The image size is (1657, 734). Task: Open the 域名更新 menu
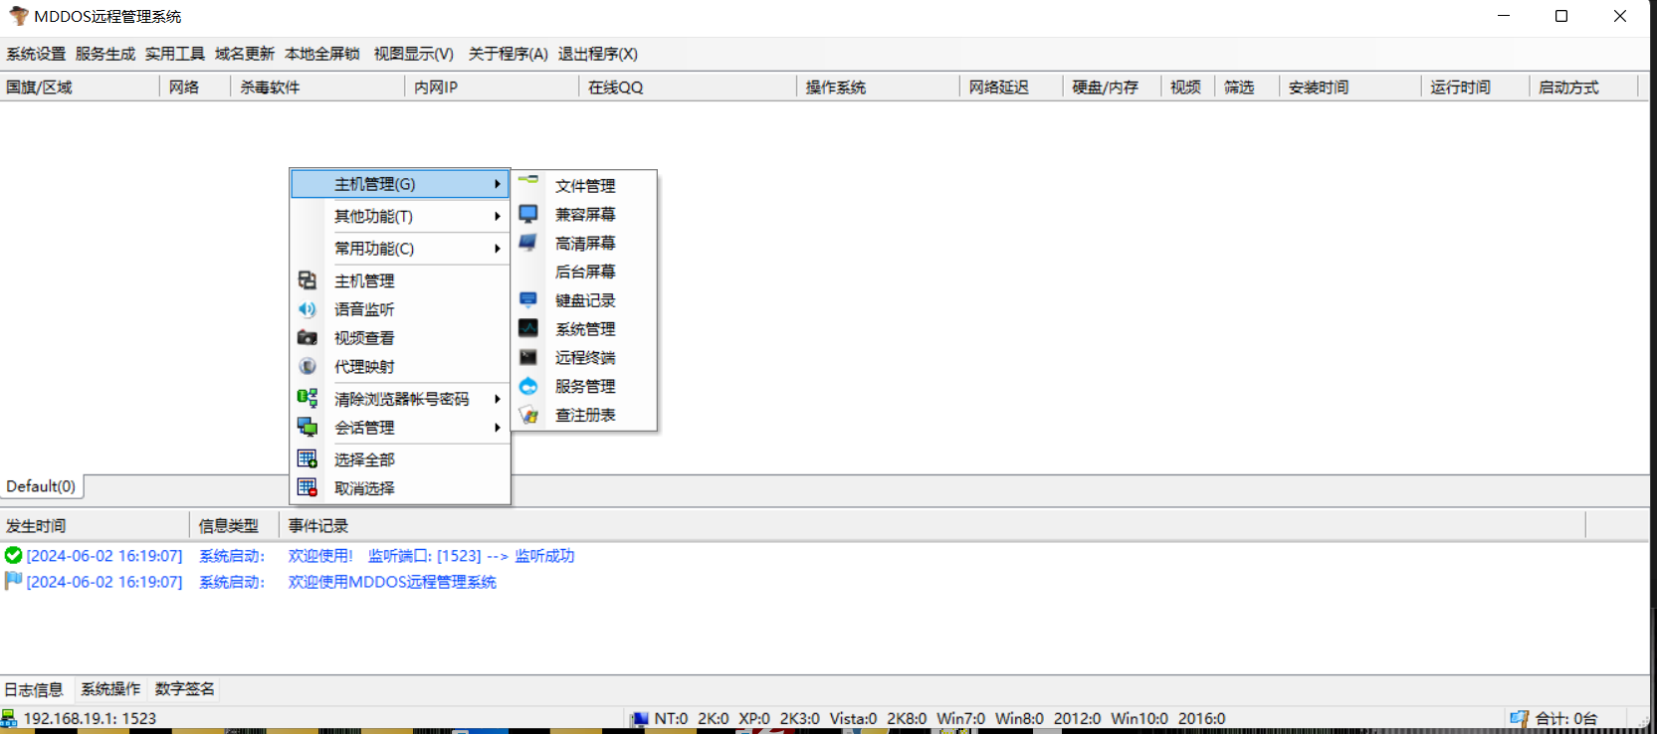[245, 54]
